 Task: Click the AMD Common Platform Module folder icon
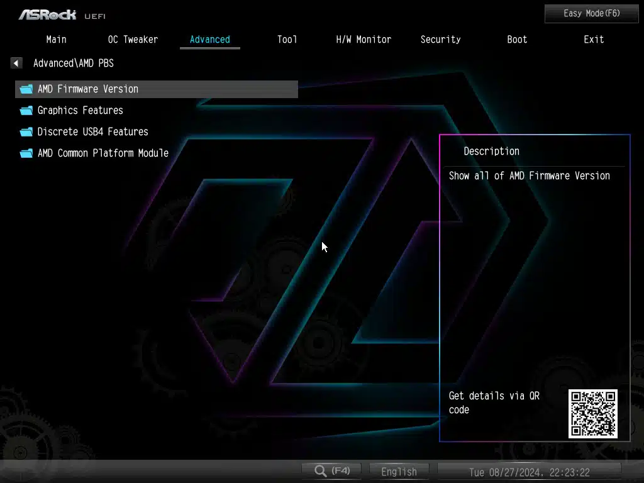click(x=26, y=153)
